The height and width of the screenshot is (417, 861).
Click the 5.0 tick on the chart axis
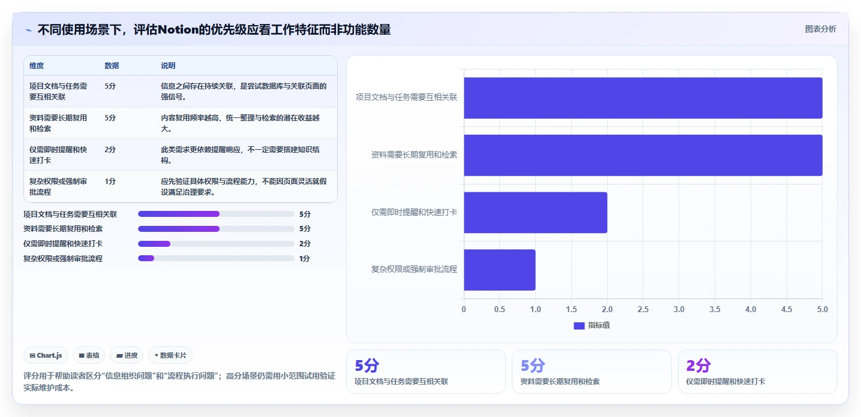tap(823, 309)
